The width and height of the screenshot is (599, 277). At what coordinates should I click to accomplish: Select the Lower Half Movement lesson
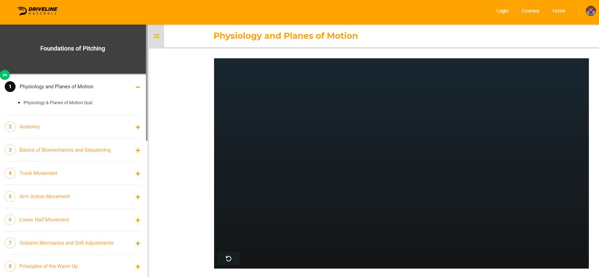click(44, 220)
